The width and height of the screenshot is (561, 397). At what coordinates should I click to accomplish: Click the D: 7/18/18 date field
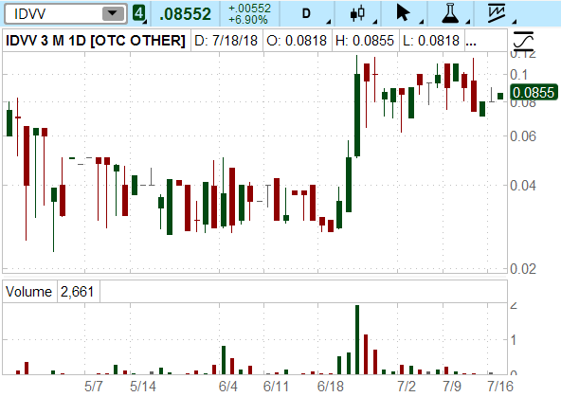(226, 41)
